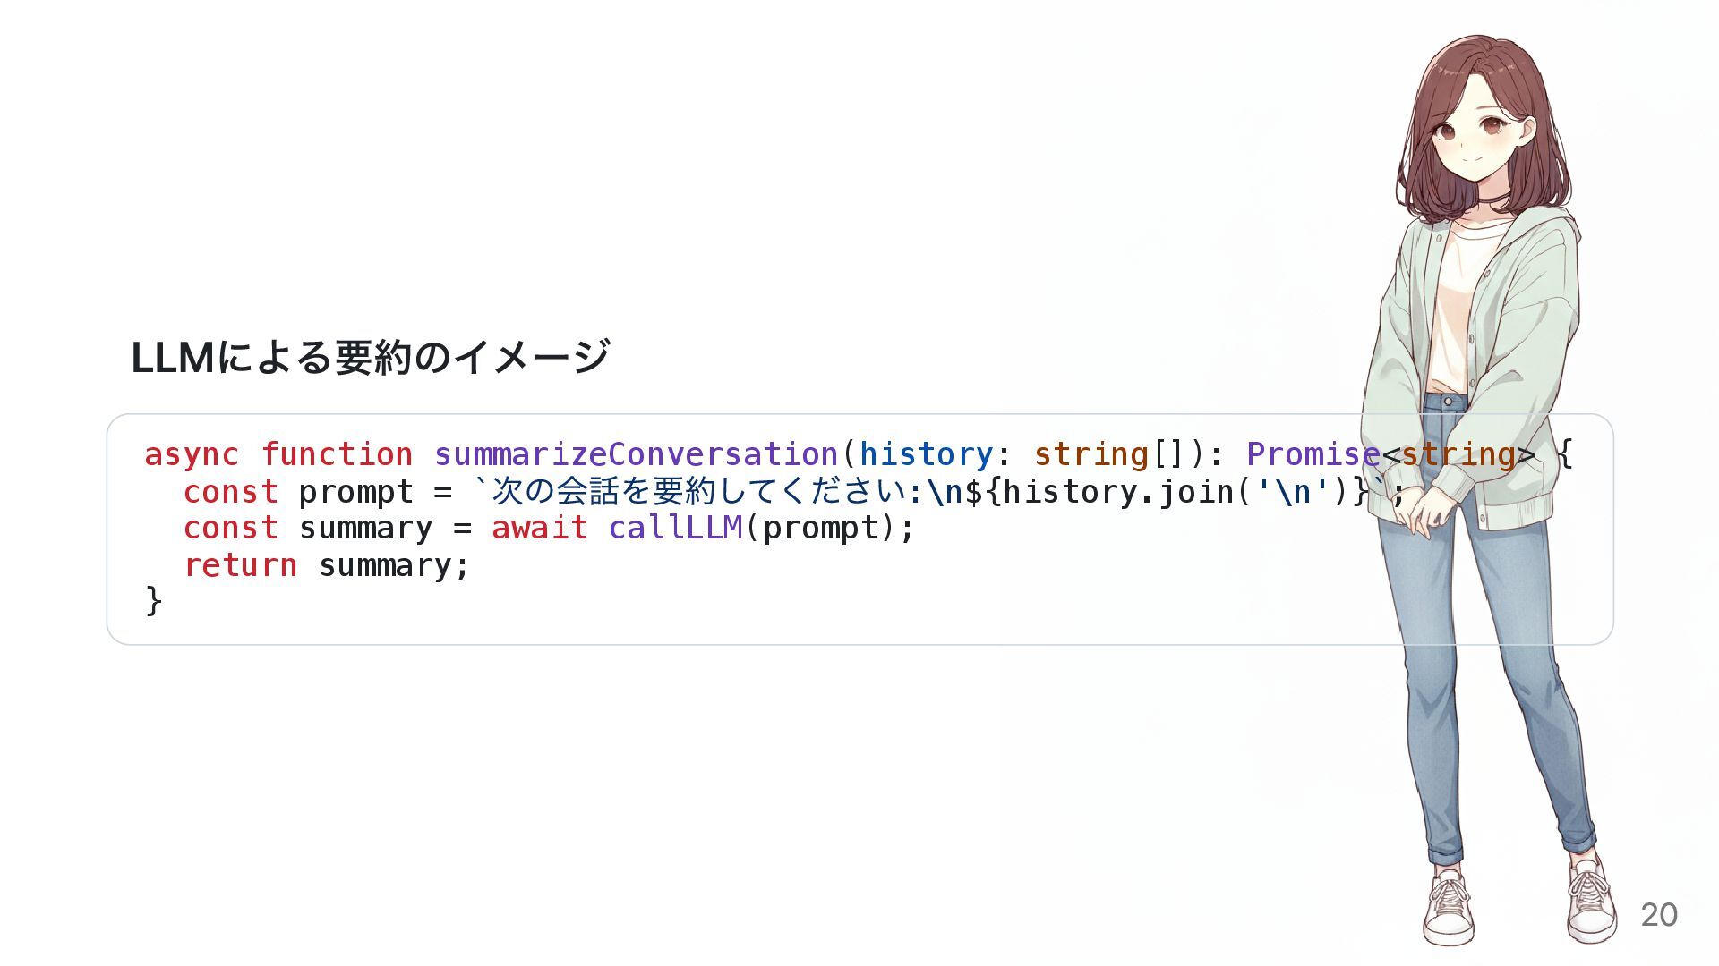
Task: Click the slide title "LLMによる要約のイメージ"
Action: (370, 358)
